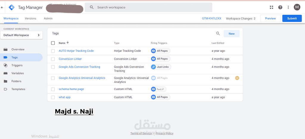Open the schema home page tag
The height and width of the screenshot is (139, 305).
pos(71,89)
